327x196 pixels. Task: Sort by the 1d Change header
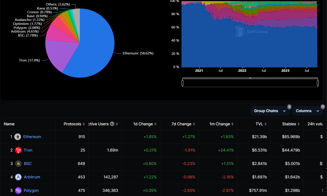143,124
